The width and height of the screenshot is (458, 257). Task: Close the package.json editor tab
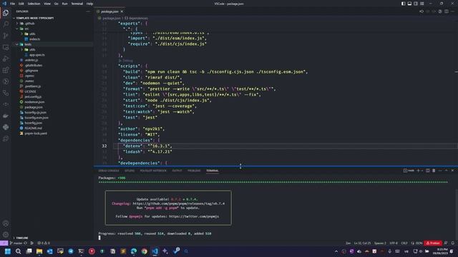(x=122, y=11)
